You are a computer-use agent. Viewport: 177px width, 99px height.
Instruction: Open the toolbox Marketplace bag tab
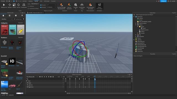pos(3,15)
